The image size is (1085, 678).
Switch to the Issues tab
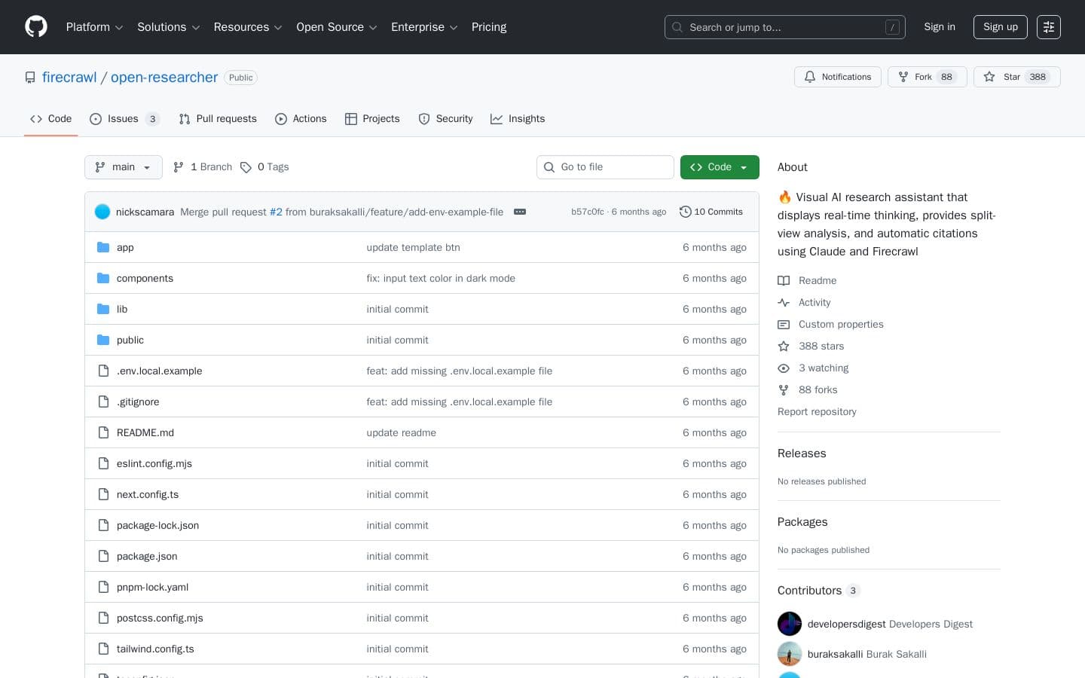[x=123, y=119]
